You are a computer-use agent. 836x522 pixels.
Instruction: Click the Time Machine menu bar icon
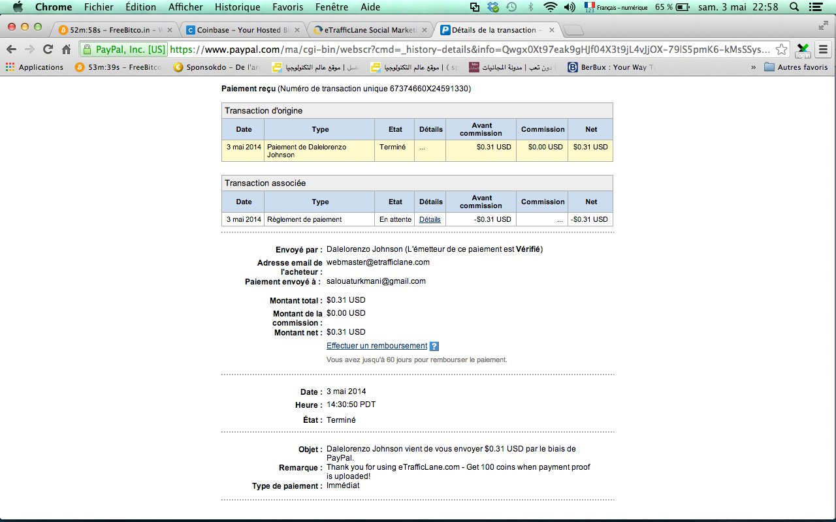tap(511, 7)
